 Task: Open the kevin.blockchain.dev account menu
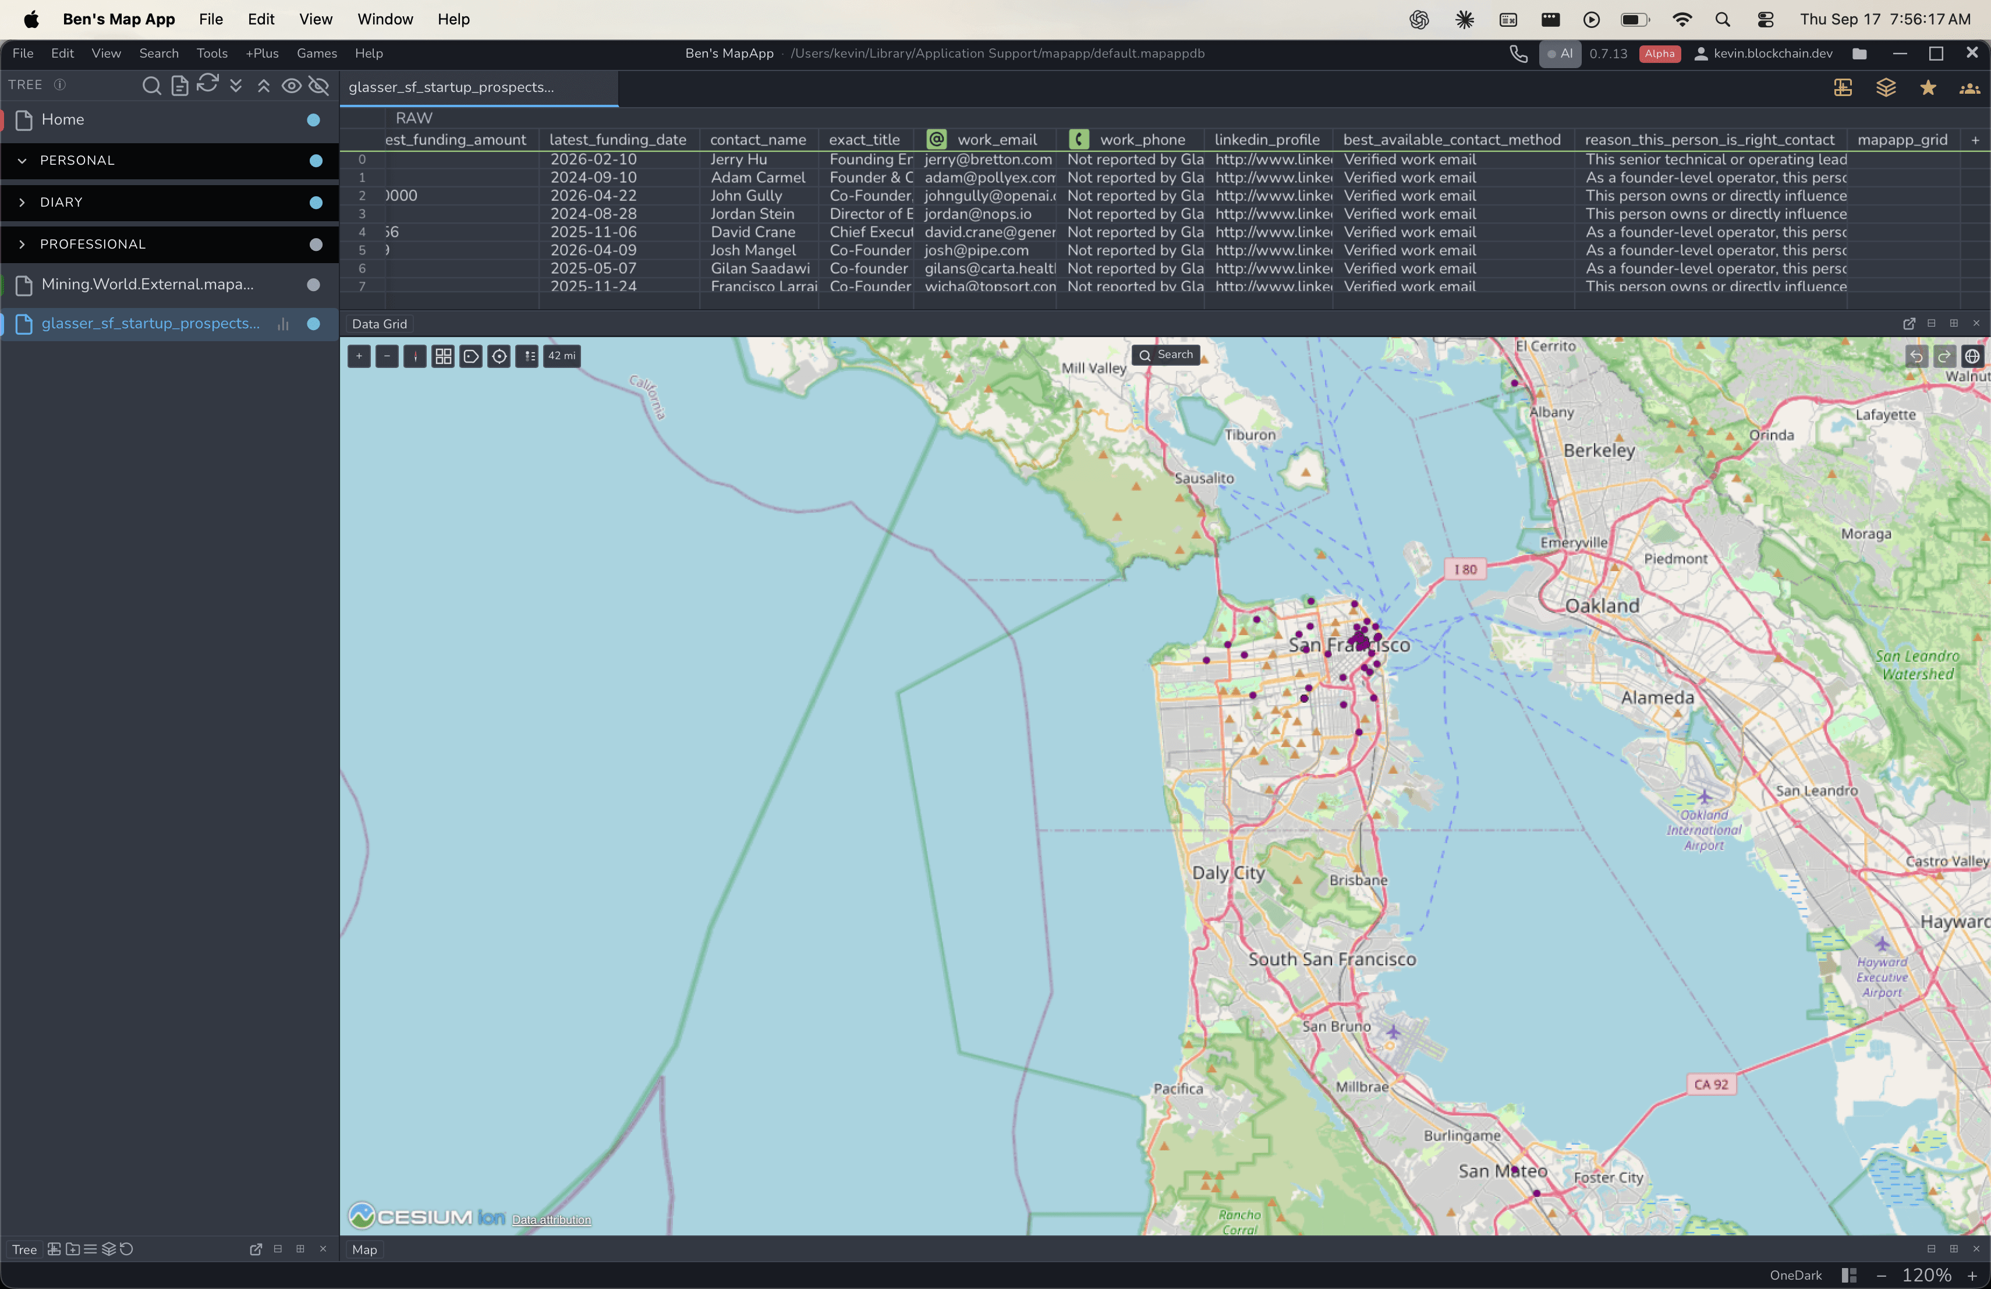click(x=1763, y=54)
